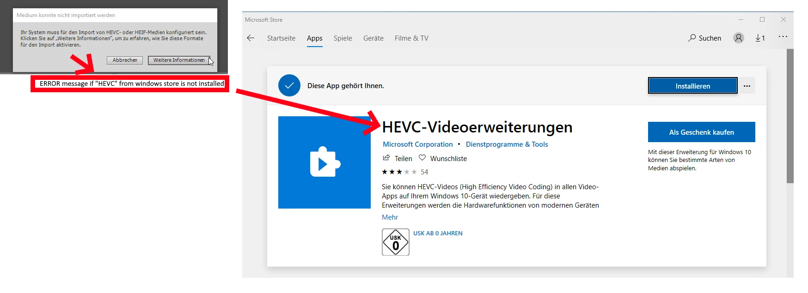The image size is (808, 293).
Task: Open the Geräte tab
Action: pos(373,38)
